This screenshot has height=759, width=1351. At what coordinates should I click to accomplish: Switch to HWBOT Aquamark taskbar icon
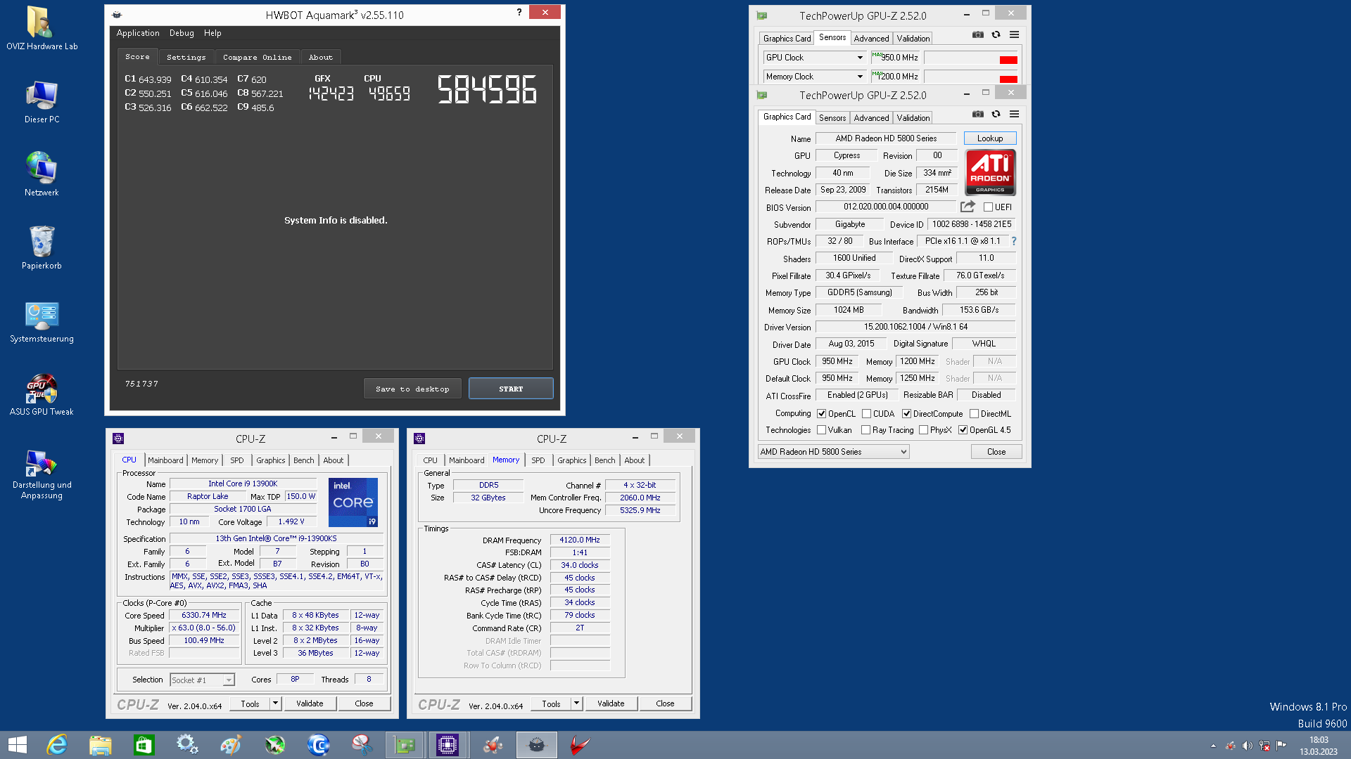(x=536, y=745)
